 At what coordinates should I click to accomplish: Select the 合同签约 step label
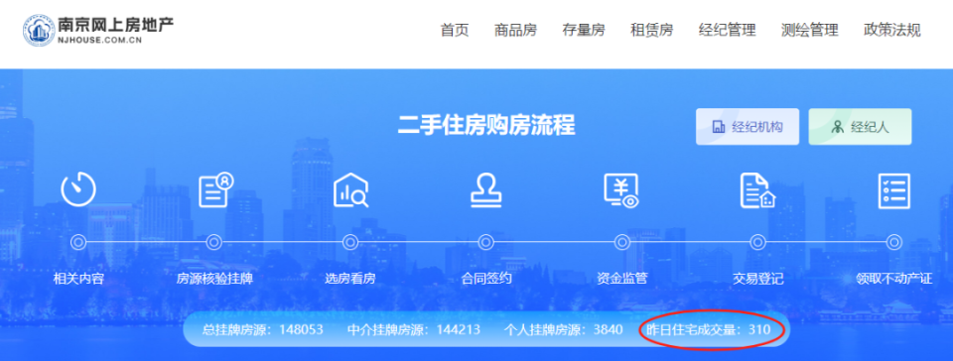486,279
